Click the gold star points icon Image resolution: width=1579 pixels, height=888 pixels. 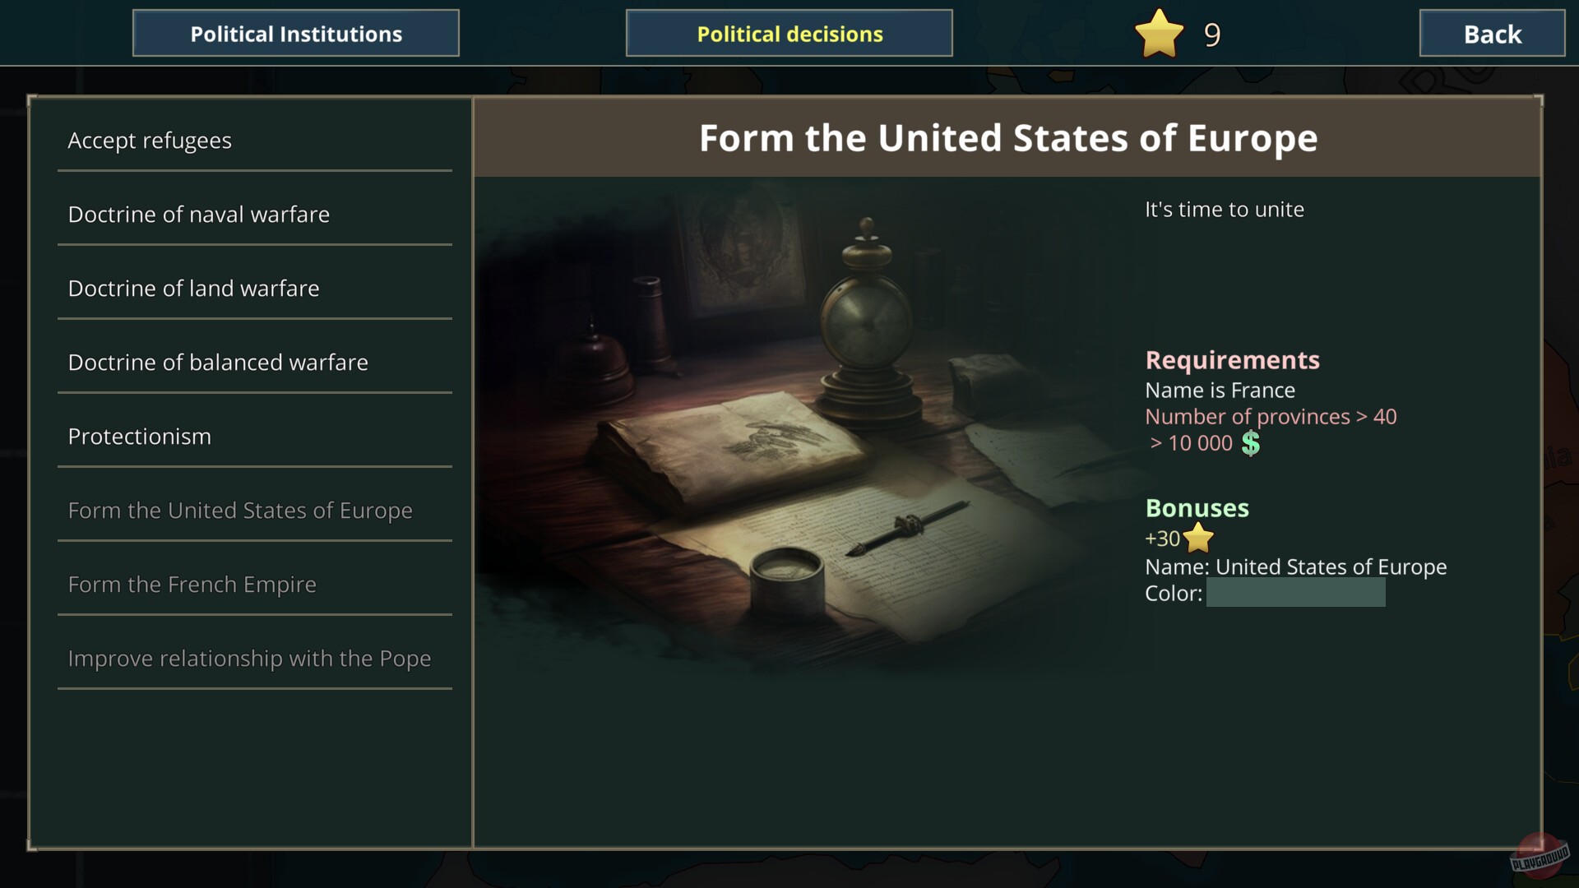coord(1159,34)
